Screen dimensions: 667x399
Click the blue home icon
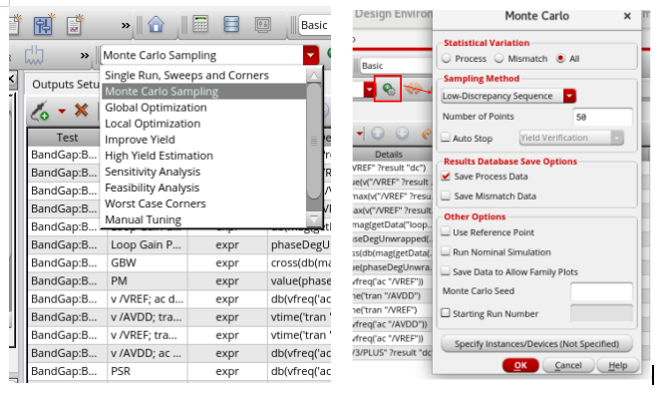(x=156, y=24)
